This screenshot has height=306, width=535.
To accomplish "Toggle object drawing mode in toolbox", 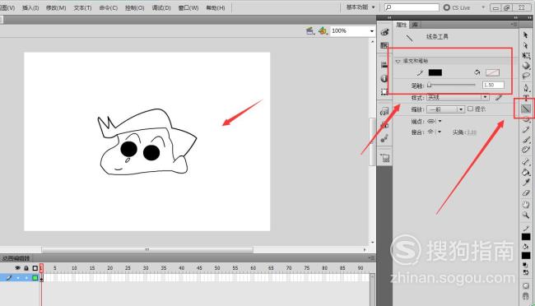I will (526, 286).
